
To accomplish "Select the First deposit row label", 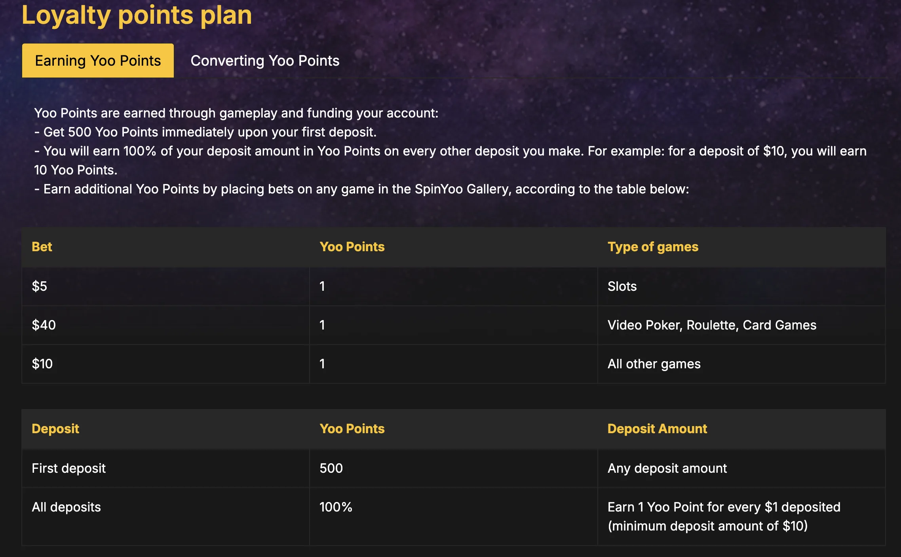I will (x=69, y=468).
